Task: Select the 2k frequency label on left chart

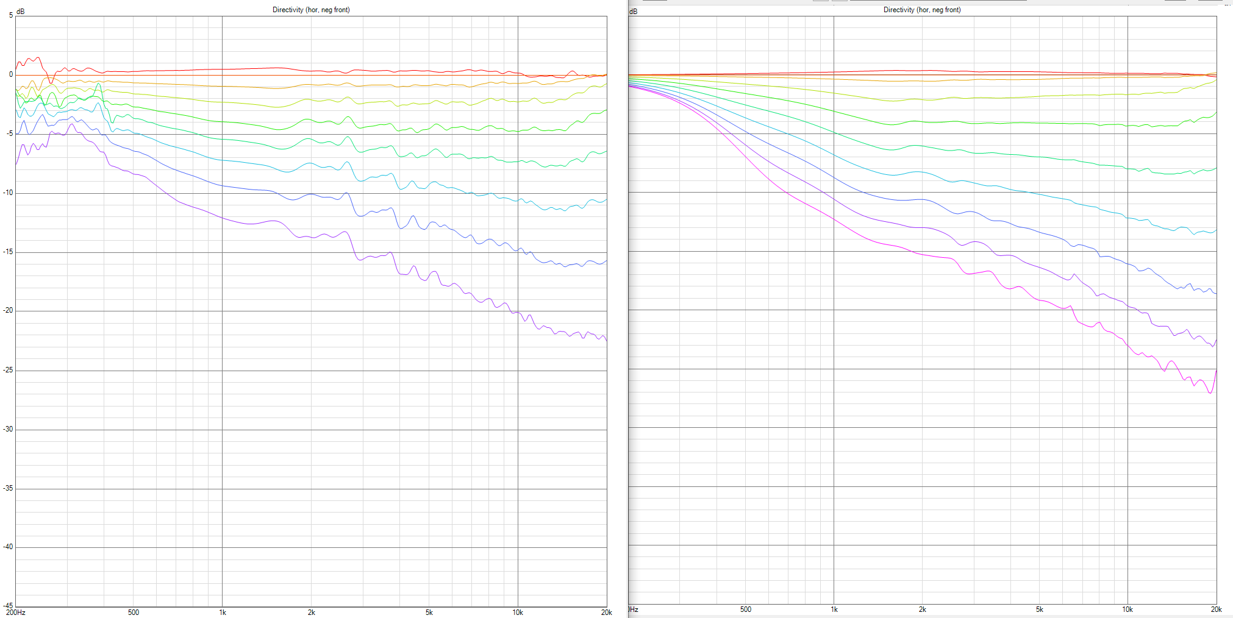Action: [312, 613]
